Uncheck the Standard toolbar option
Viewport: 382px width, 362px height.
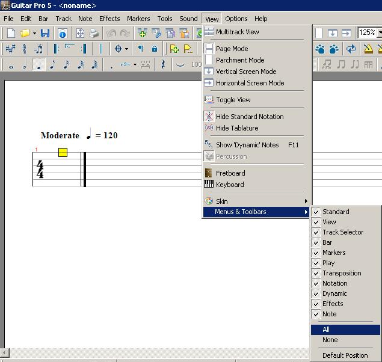click(x=345, y=212)
